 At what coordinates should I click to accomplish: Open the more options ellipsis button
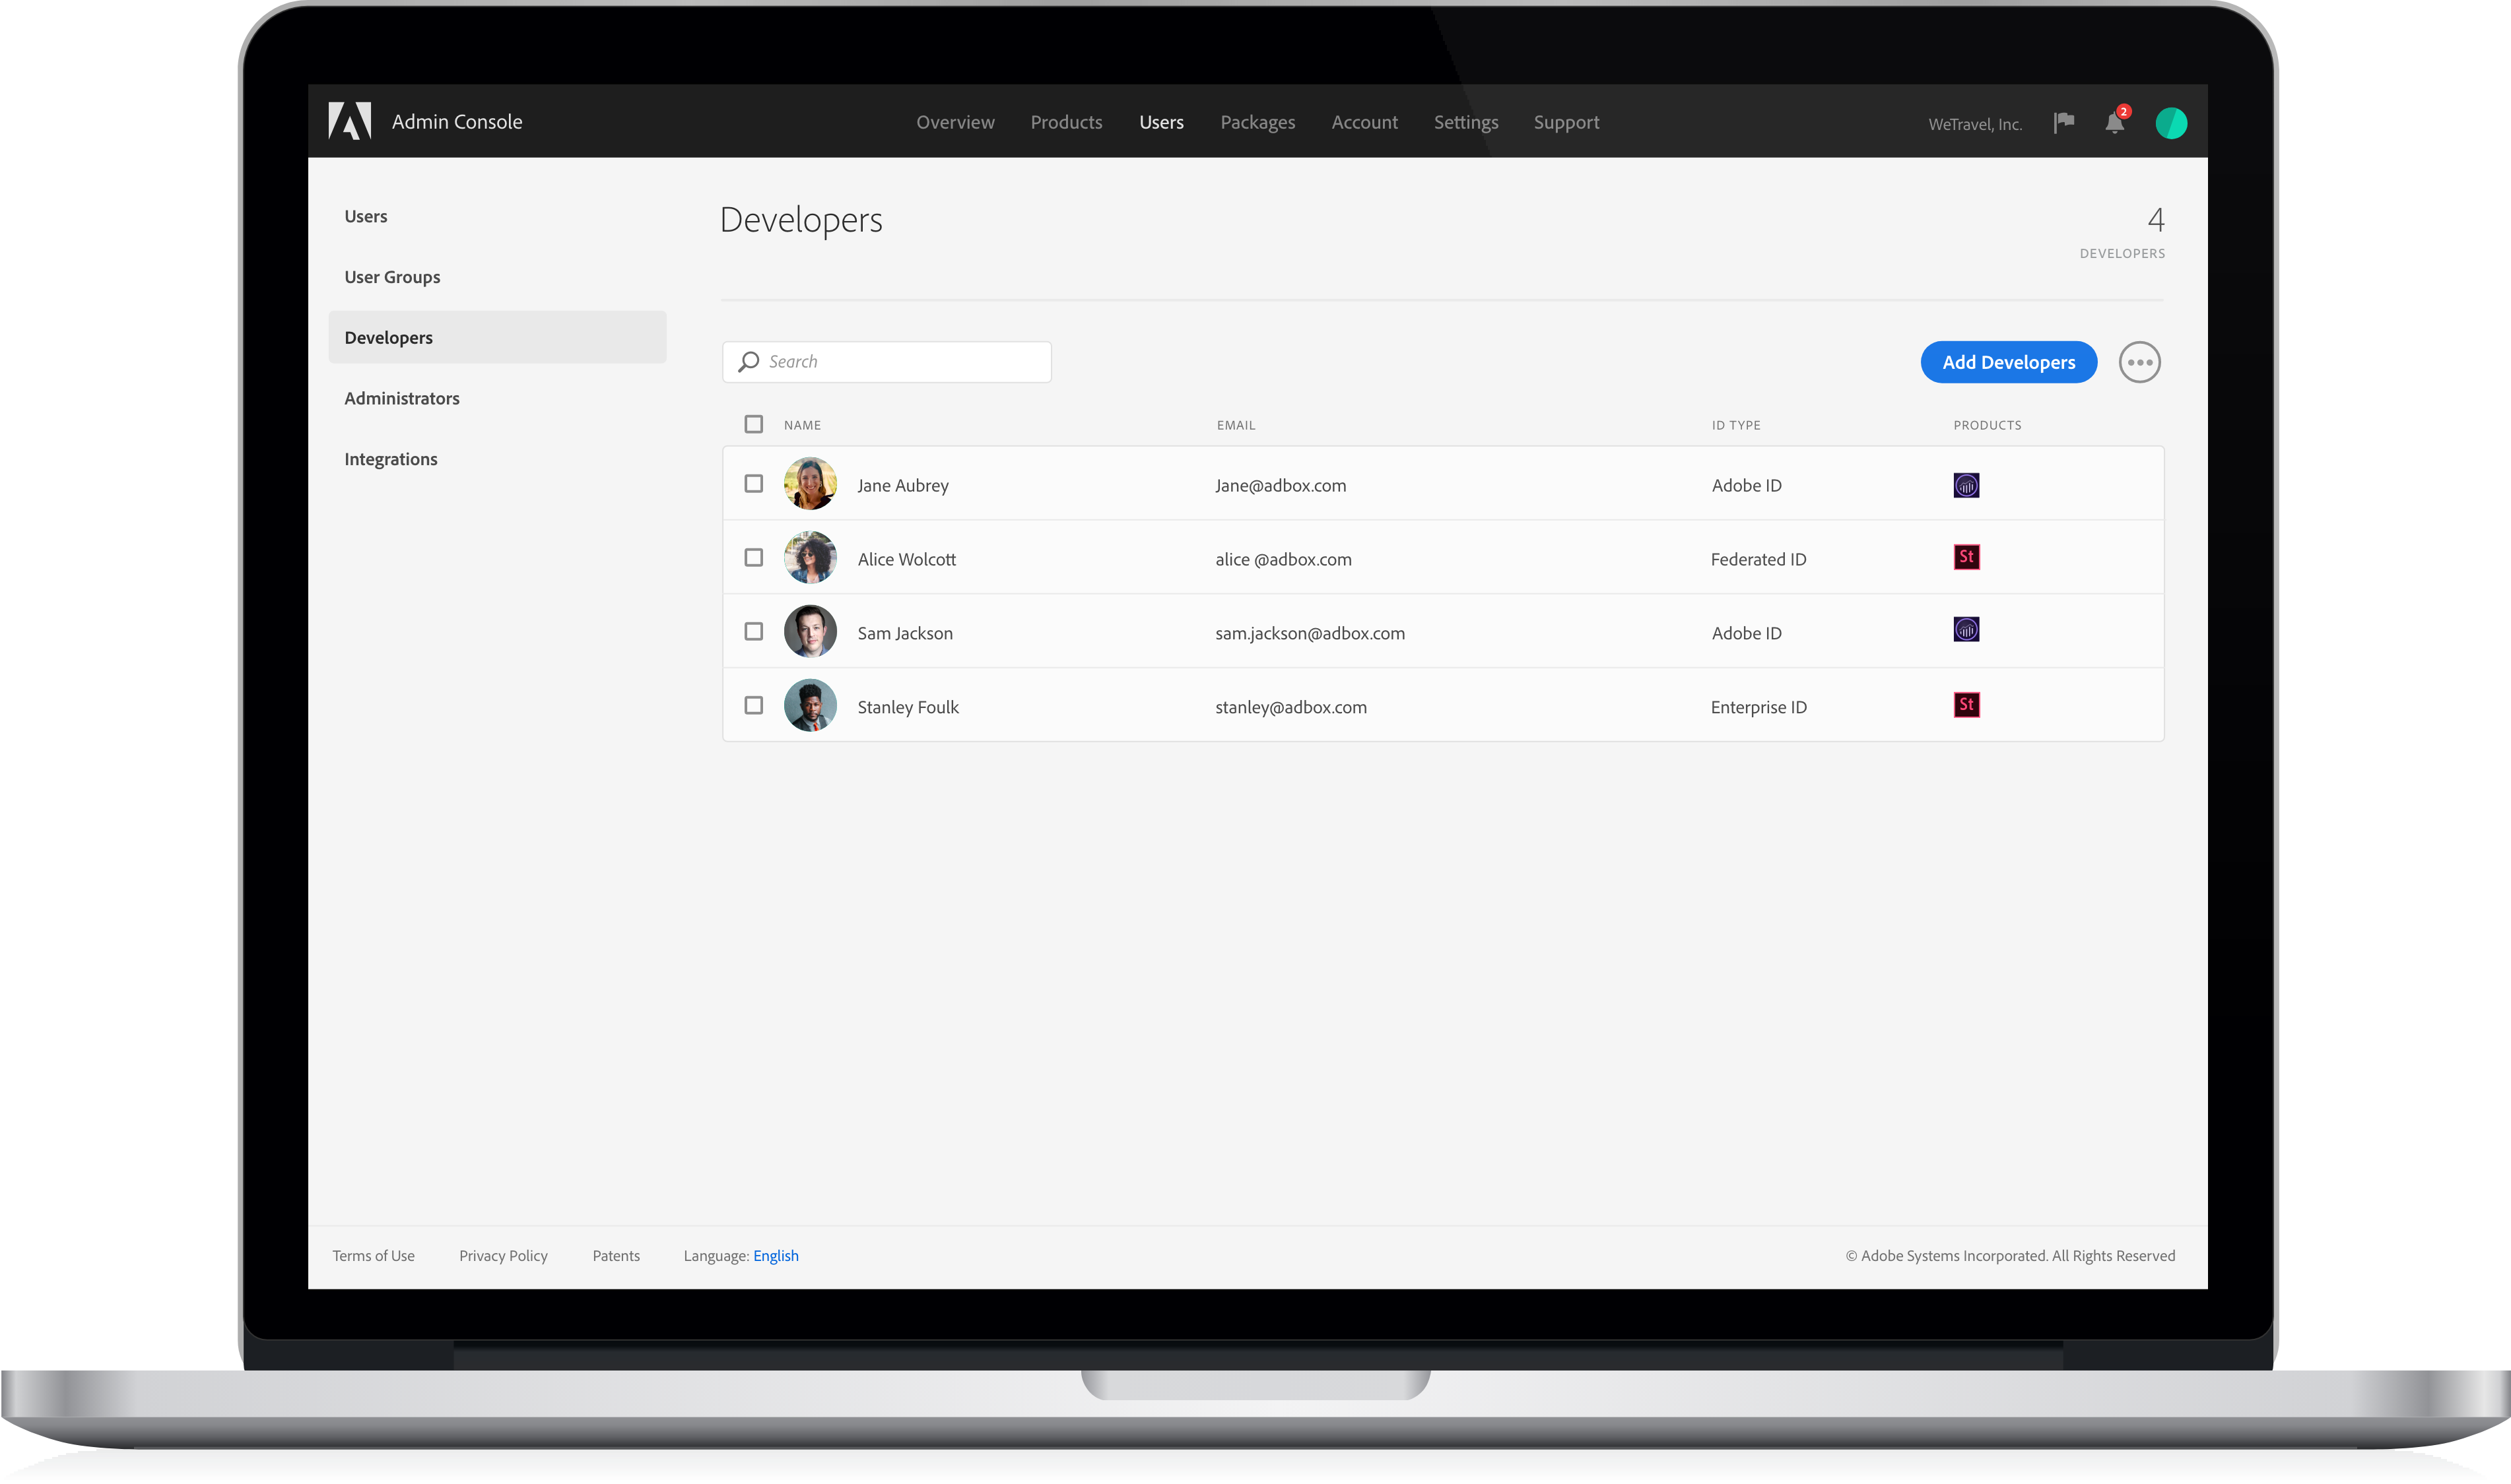pos(2140,362)
